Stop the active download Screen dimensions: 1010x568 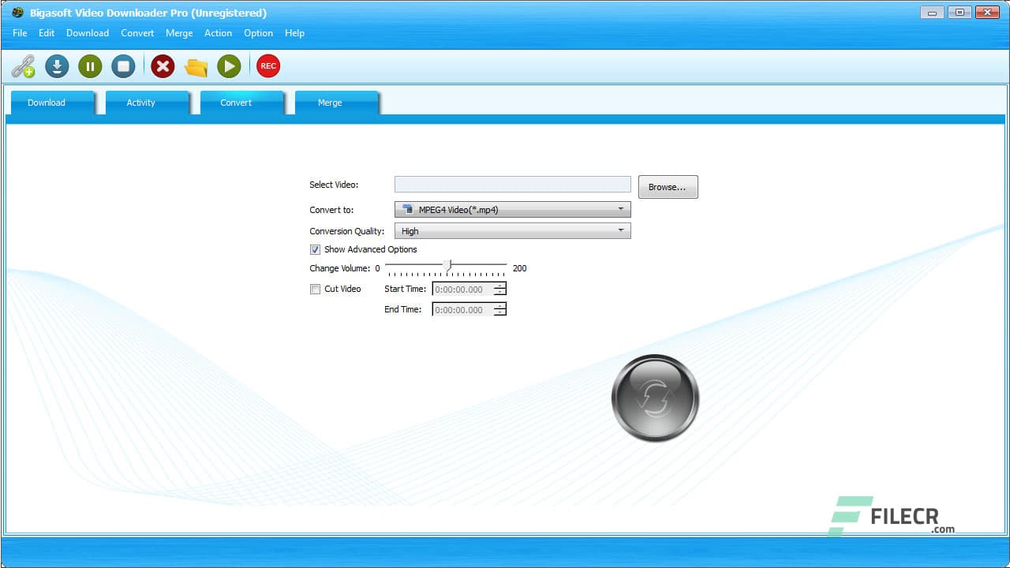point(123,66)
